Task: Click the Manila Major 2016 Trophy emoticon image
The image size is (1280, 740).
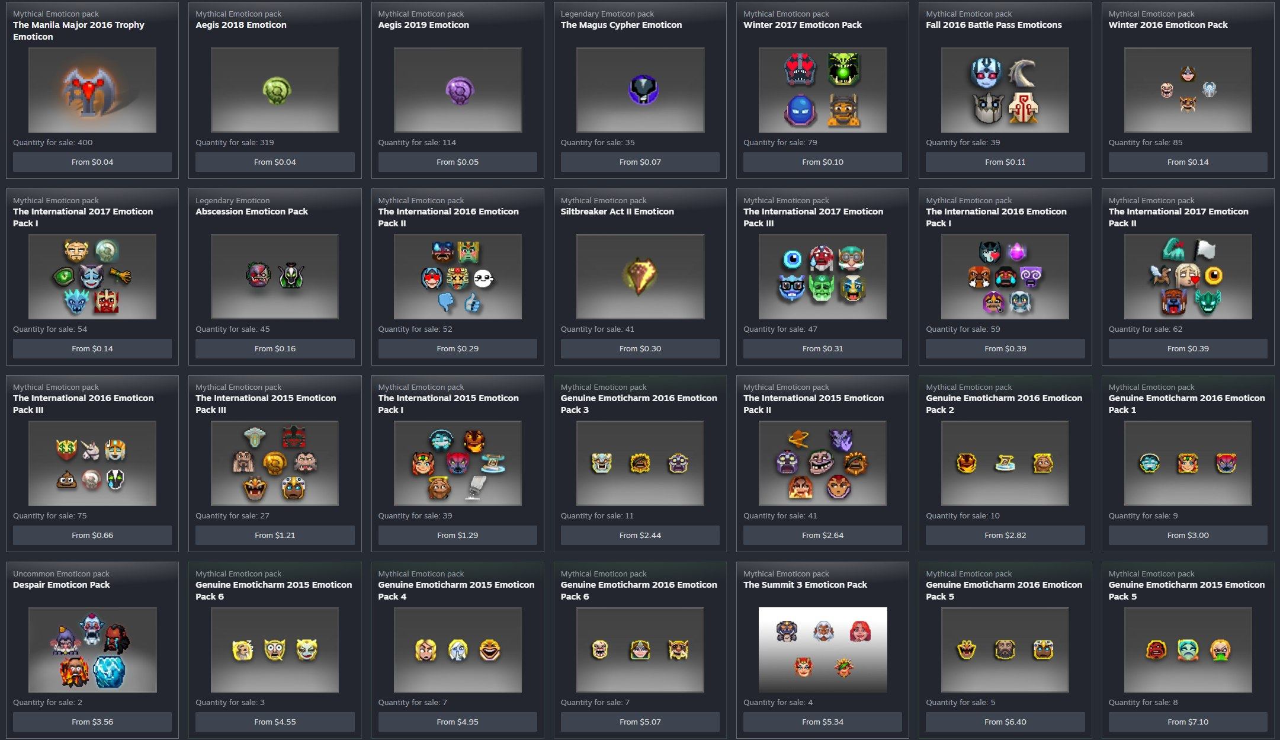Action: [92, 90]
